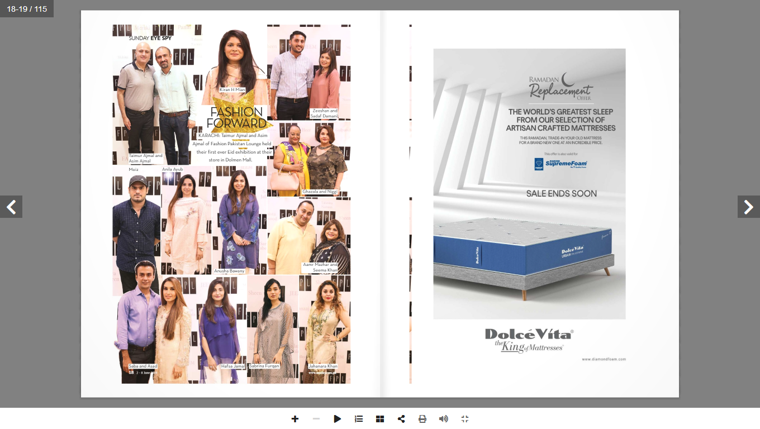Click the SALE ENDS SOON text
760x429 pixels.
(562, 194)
